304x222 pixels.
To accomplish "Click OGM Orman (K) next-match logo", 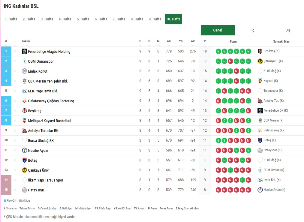I will pyautogui.click(x=260, y=170).
